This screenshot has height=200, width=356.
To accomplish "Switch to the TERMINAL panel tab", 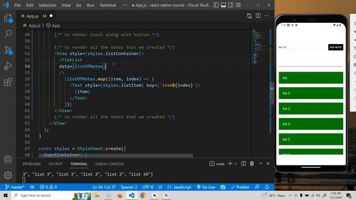I will click(79, 164).
